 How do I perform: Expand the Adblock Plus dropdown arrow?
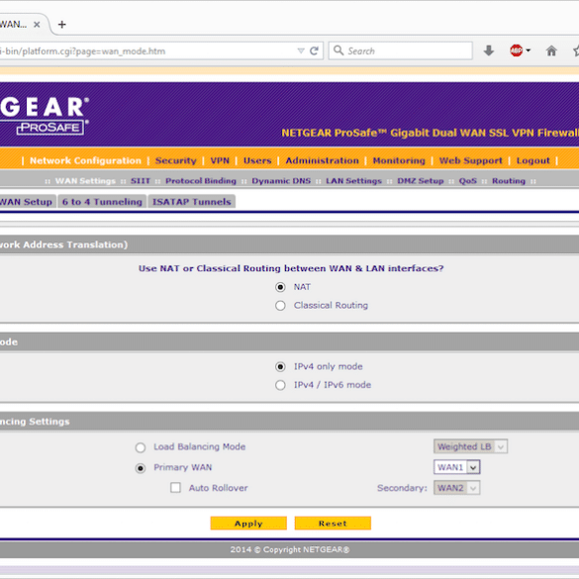529,50
